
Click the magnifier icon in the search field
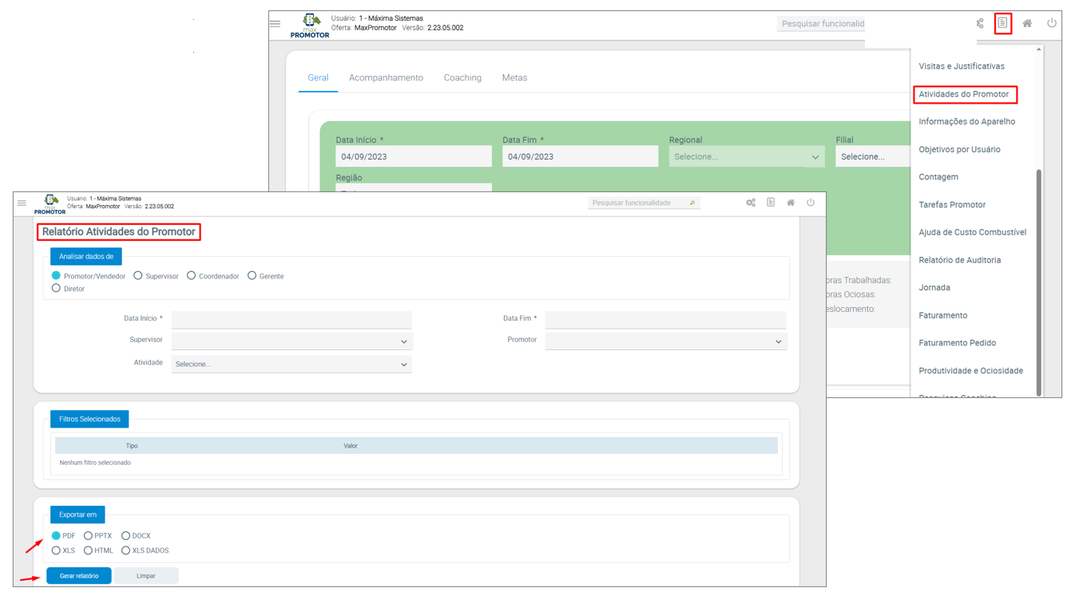(692, 203)
